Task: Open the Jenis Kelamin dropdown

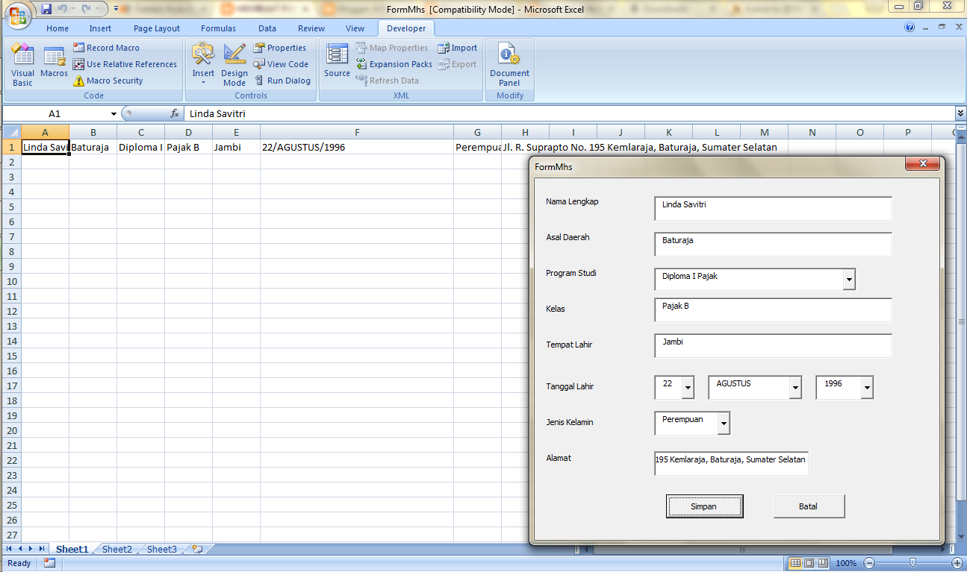Action: pyautogui.click(x=722, y=423)
